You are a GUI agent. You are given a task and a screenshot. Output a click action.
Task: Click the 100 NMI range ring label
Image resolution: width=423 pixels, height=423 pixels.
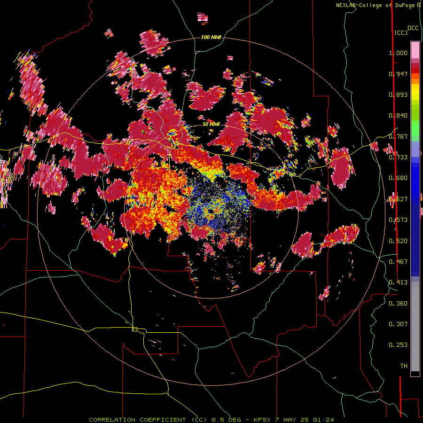click(211, 37)
